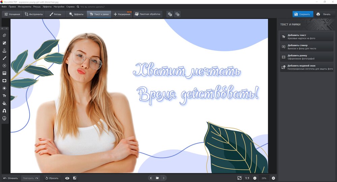
Task: Go to next photo with right arrow
Action: pos(163,178)
